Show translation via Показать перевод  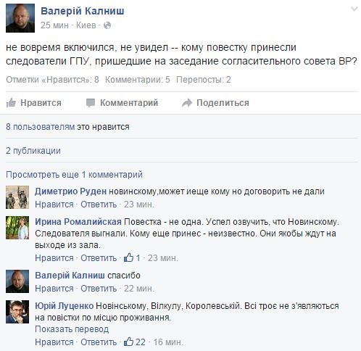pos(72,329)
